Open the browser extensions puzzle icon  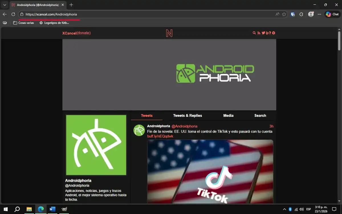coord(301,14)
